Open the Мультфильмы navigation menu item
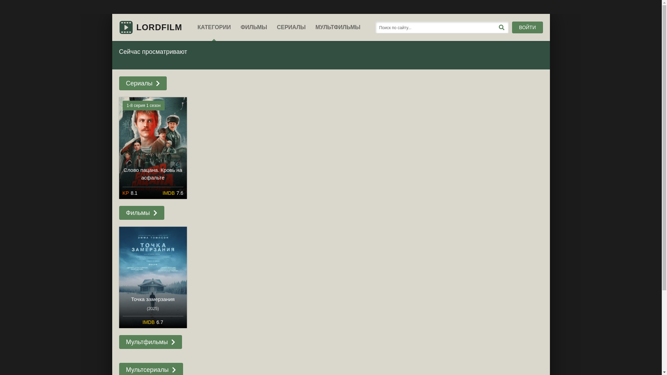 tap(338, 27)
